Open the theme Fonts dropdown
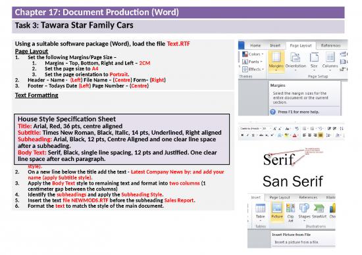The width and height of the screenshot is (362, 255). pos(252,62)
